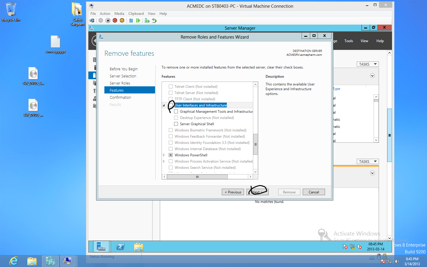Select VM Connection icon on host taskbar
427x267 pixels.
point(68,261)
